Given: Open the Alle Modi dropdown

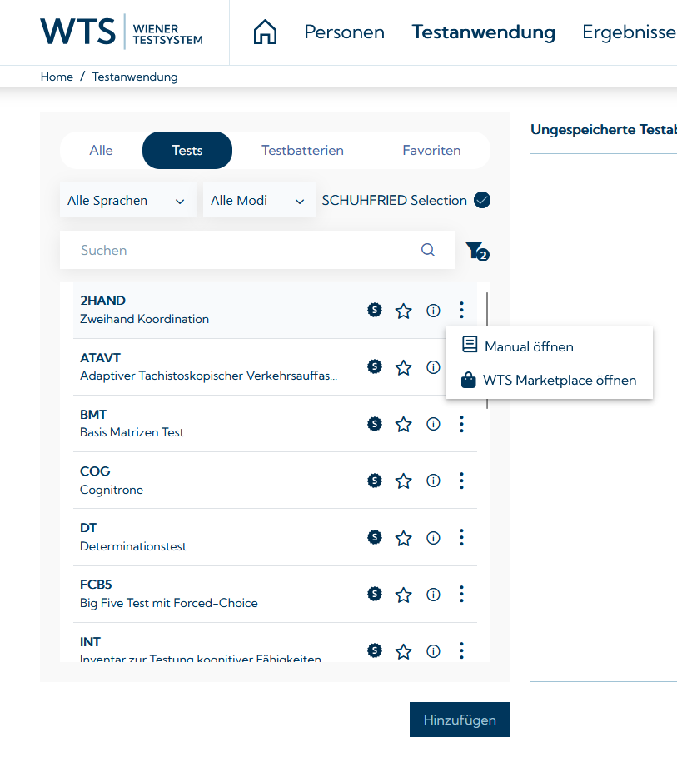Looking at the screenshot, I should pos(259,201).
